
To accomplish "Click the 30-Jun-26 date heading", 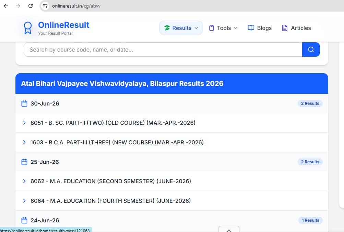I will (x=45, y=103).
